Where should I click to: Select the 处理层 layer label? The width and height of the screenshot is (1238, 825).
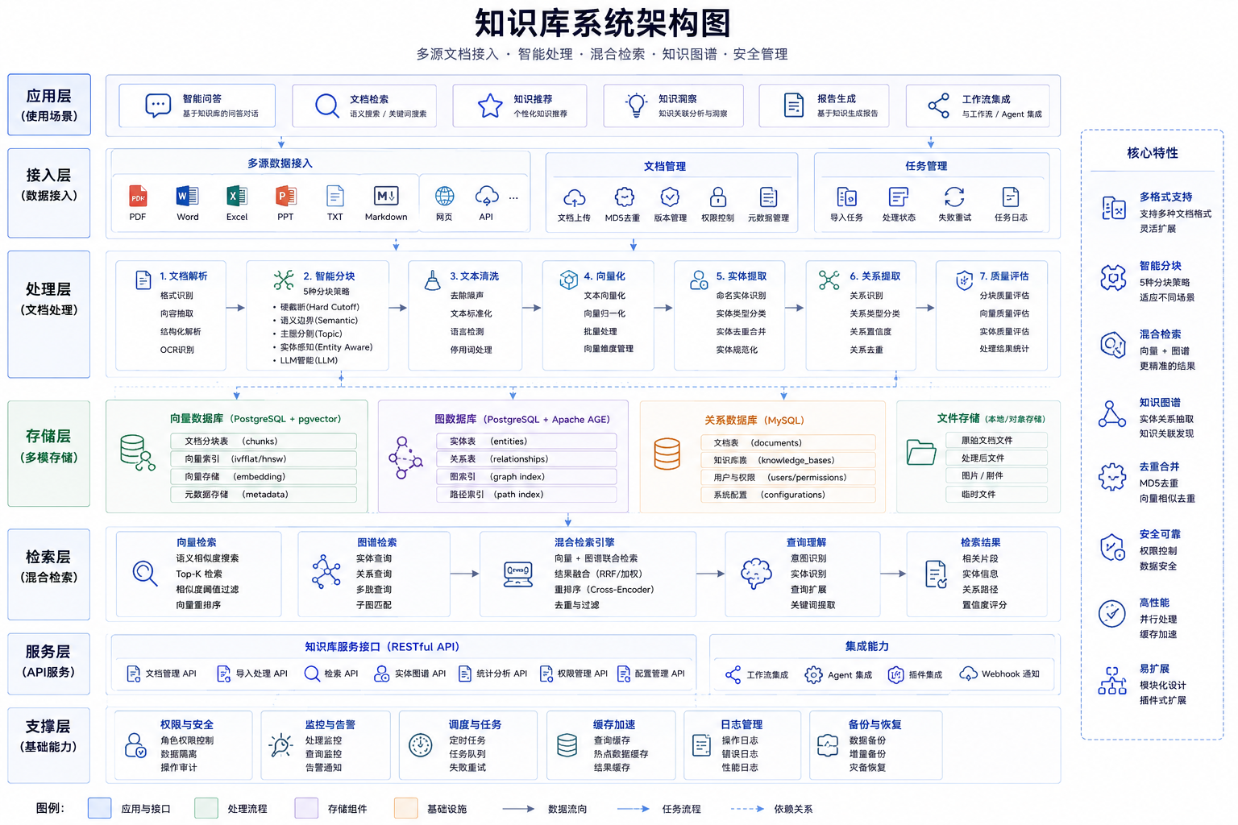pyautogui.click(x=49, y=314)
